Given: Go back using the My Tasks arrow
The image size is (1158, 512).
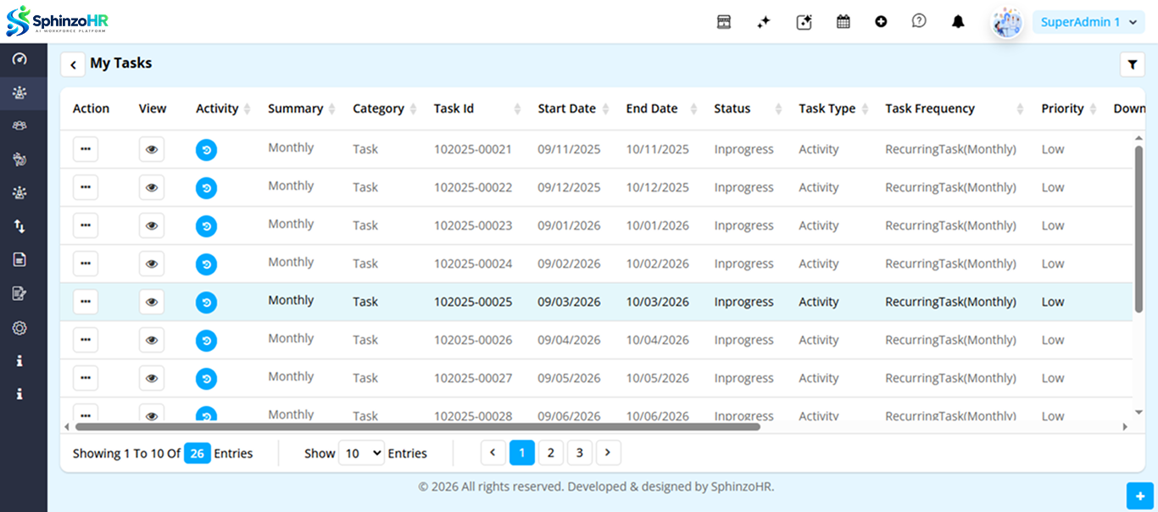Looking at the screenshot, I should 73,64.
